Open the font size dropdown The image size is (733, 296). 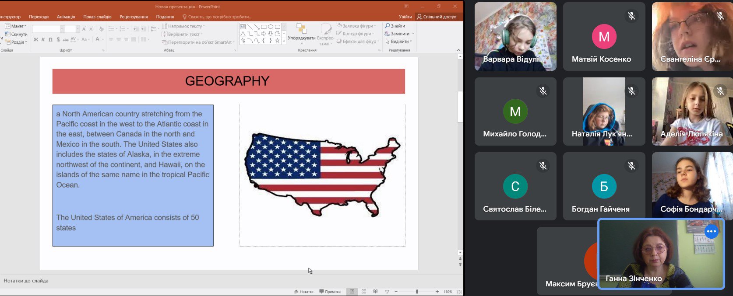coord(78,29)
